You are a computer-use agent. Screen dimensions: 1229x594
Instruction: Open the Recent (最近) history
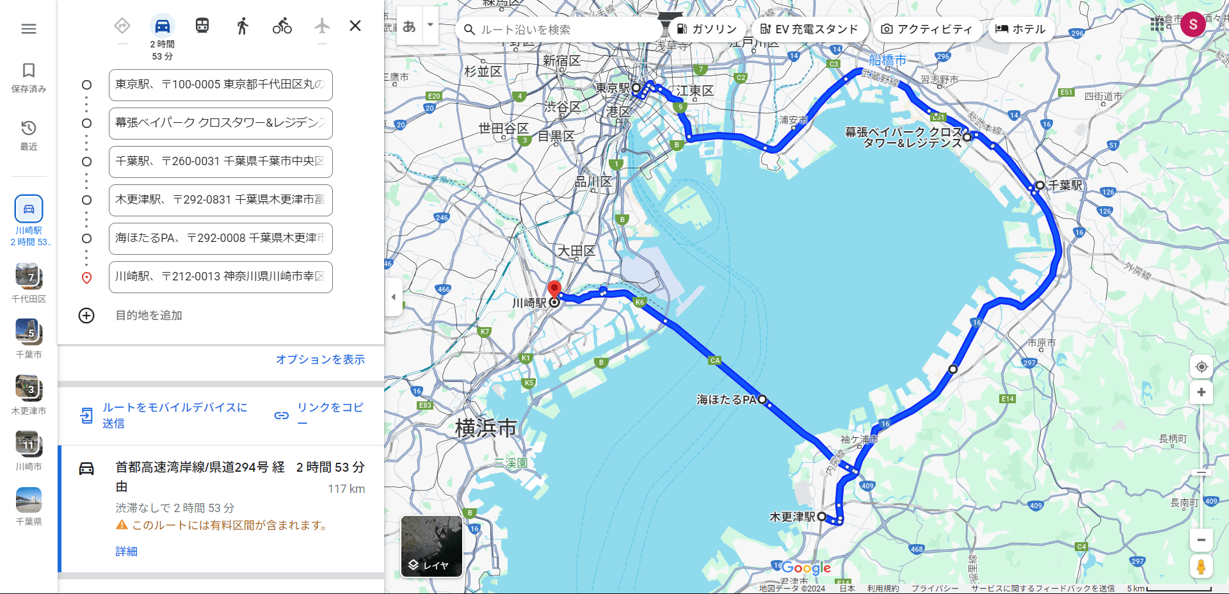tap(29, 135)
